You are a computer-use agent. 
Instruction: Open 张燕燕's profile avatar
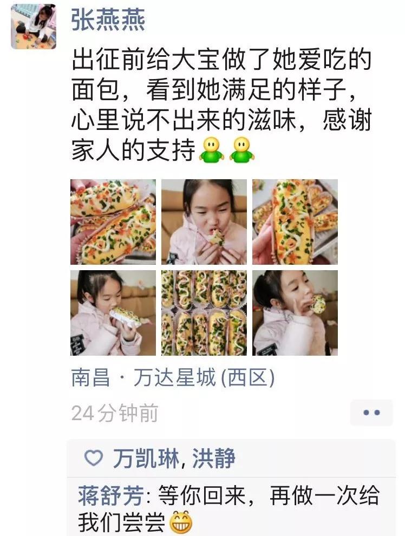34,27
